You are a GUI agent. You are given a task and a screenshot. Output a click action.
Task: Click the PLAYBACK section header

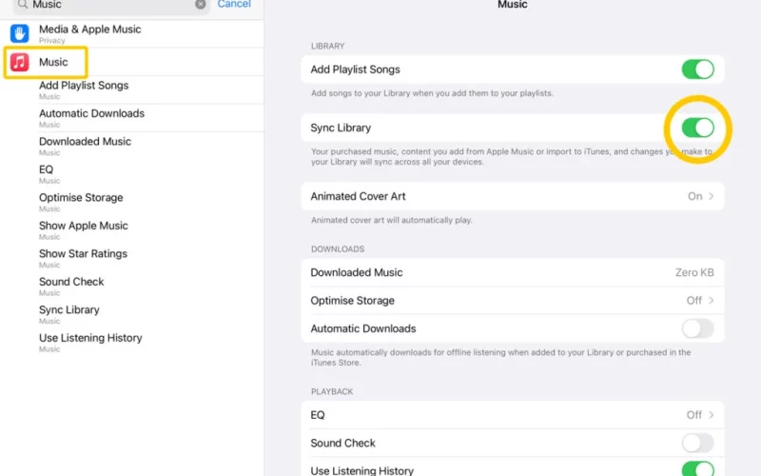point(332,391)
